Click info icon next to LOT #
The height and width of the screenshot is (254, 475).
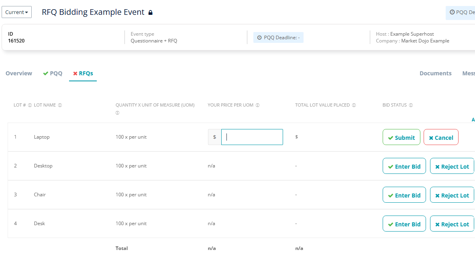point(30,105)
